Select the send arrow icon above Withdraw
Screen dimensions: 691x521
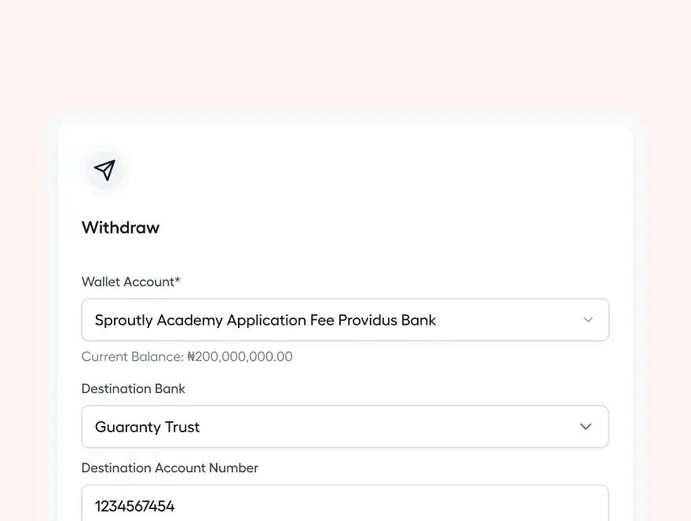104,169
